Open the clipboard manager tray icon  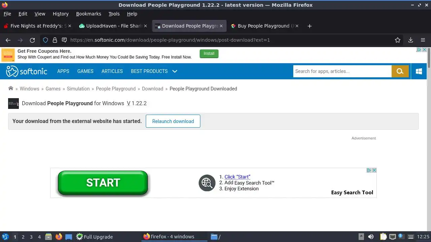(x=383, y=237)
